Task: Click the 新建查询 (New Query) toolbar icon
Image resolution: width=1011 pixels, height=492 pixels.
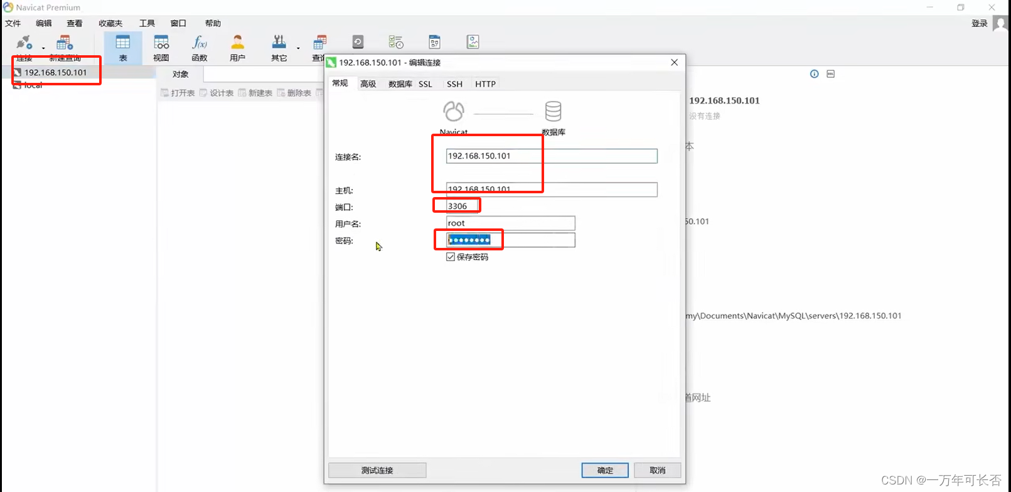Action: 65,43
